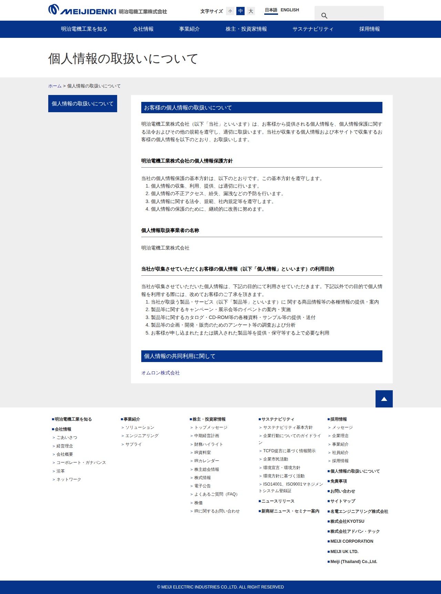
Task: Open footer トップメッセージ link
Action: 211,427
